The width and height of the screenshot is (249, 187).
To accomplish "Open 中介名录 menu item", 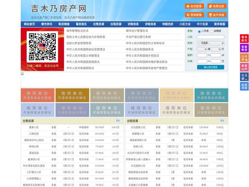I will pos(202,24).
